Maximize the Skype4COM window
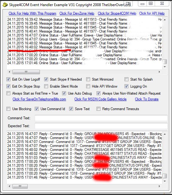Image resolution: width=172 pixels, height=195 pixels. coord(151,4)
